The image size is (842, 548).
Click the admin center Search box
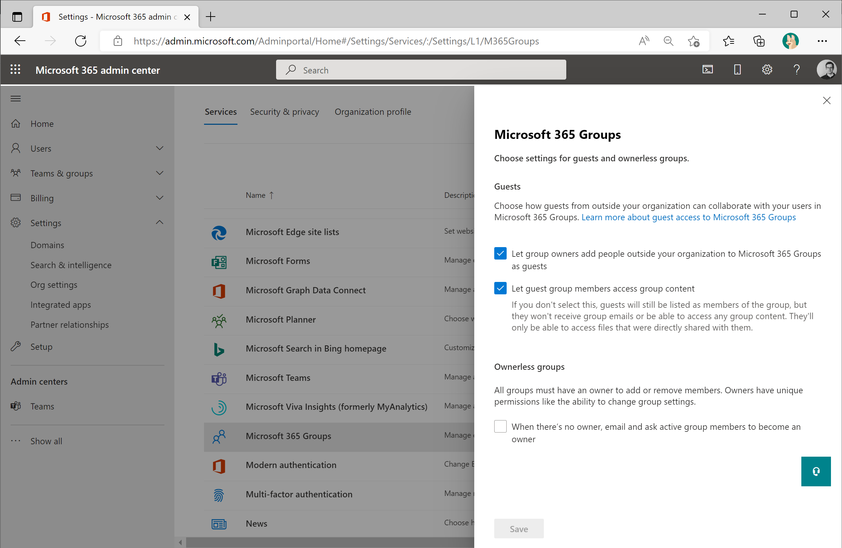coord(420,70)
